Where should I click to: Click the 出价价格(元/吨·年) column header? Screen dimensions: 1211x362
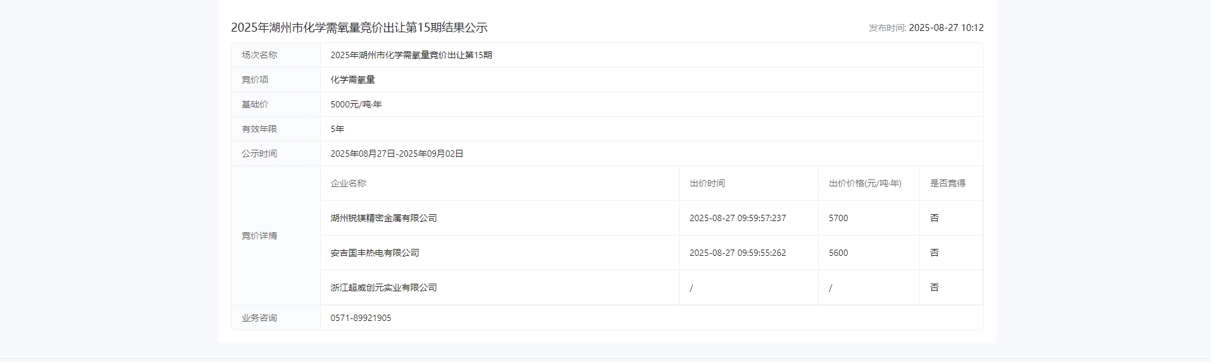(865, 183)
